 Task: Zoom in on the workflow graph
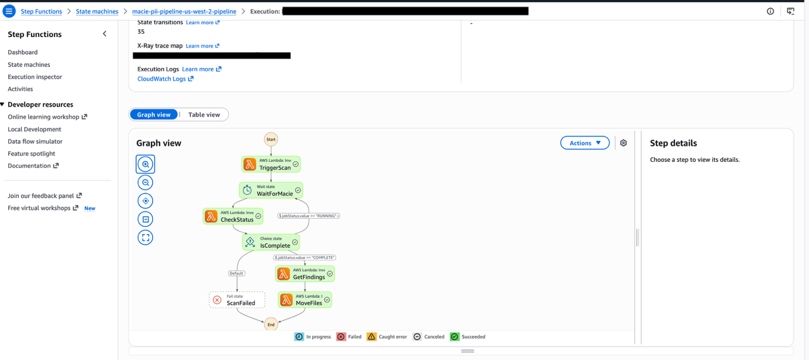pos(145,164)
